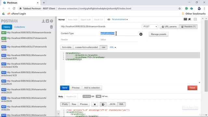Screen dimensions: 208x117
Task: Open the Twitter icon in the sidebar header
Action: click(x=47, y=21)
